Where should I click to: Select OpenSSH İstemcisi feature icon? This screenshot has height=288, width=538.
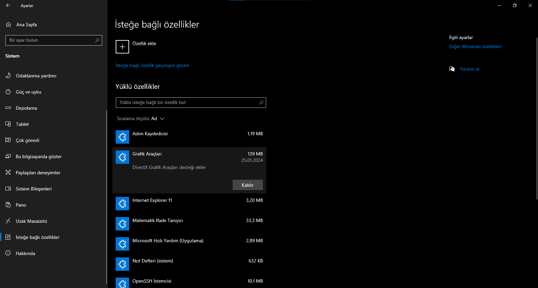coord(122,283)
